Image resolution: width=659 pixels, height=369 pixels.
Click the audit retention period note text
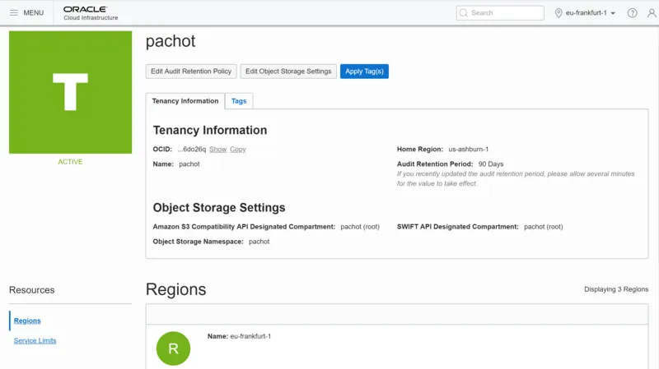click(x=516, y=178)
